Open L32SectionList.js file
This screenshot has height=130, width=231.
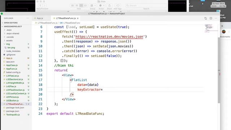click(x=14, y=79)
